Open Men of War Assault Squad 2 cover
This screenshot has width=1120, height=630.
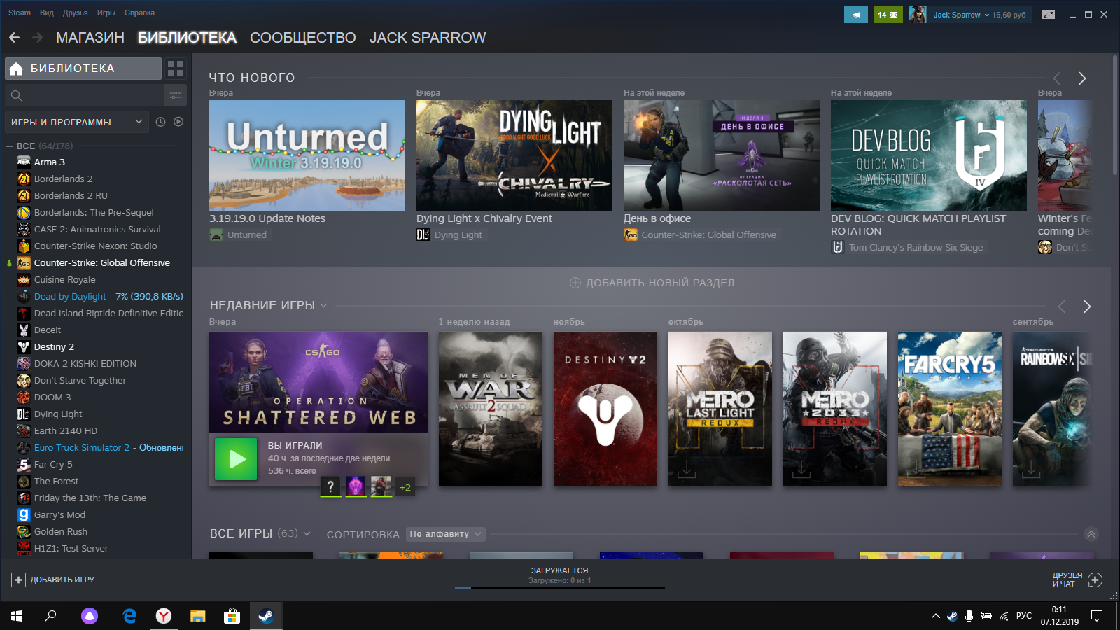coord(491,409)
